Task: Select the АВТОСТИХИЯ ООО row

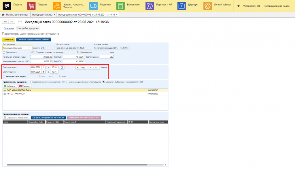Action: [85, 94]
